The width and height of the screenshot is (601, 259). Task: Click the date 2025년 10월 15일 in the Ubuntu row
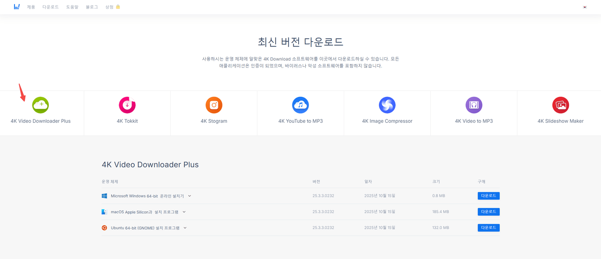380,228
